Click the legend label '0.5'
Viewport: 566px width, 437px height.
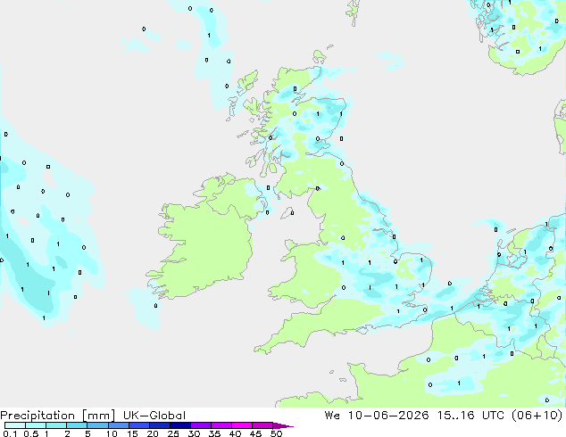(x=30, y=433)
